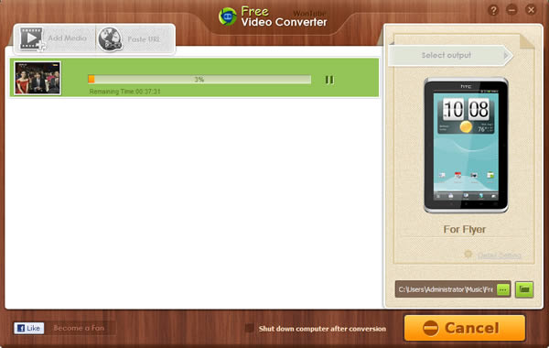Browse for output folder with ellipsis button

503,289
